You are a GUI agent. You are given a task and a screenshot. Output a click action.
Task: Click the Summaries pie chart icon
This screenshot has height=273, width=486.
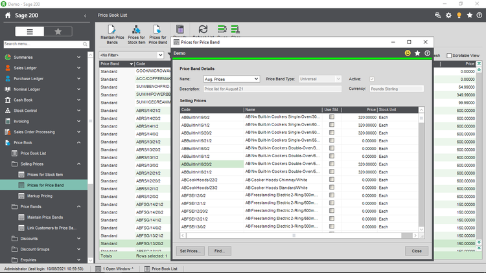(x=8, y=58)
